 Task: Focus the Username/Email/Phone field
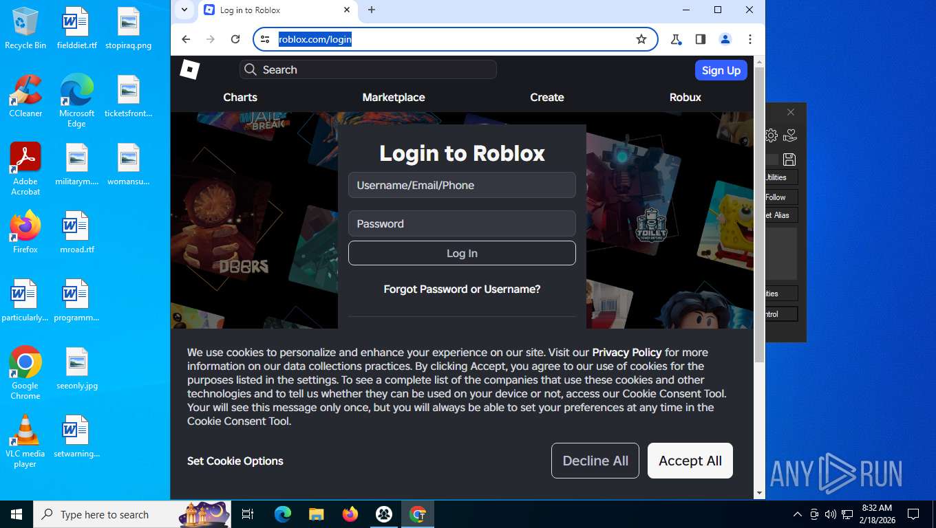(x=462, y=185)
